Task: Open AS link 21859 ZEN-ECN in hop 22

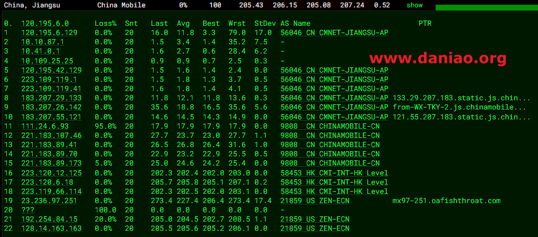Action: click(315, 228)
